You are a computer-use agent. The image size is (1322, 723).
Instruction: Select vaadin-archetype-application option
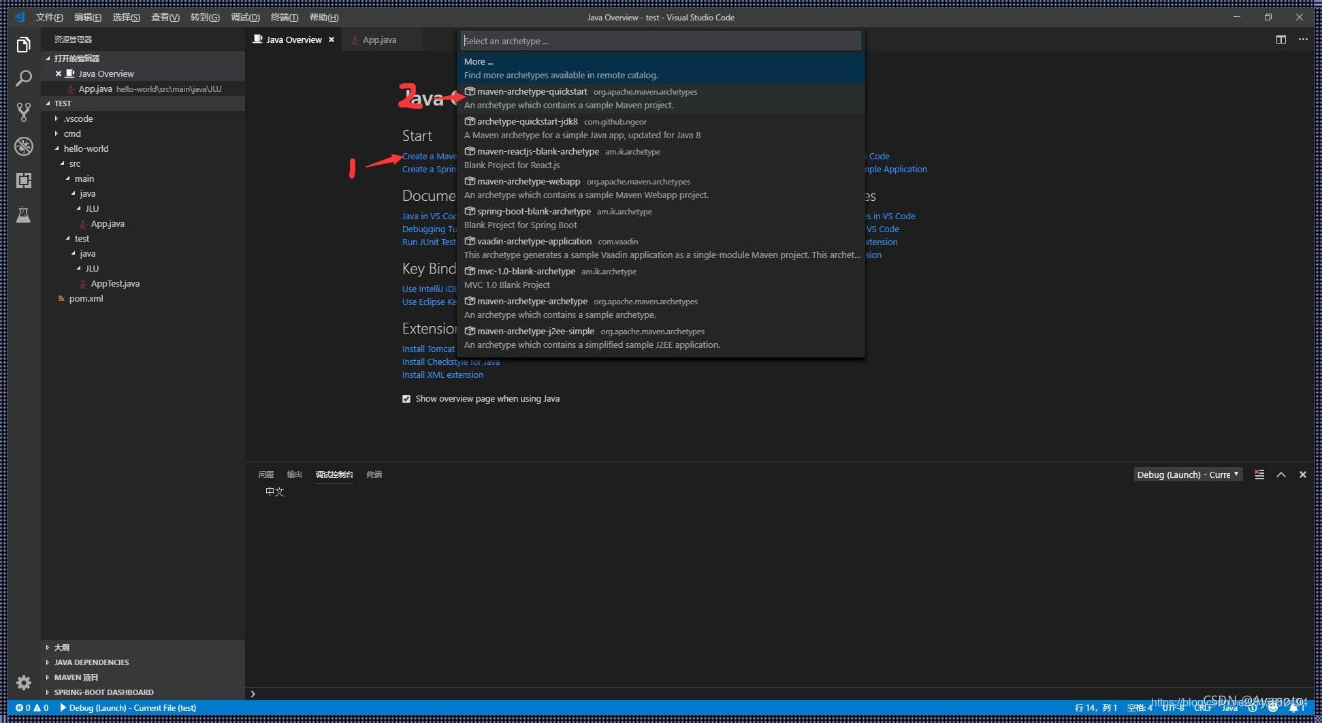tap(660, 248)
